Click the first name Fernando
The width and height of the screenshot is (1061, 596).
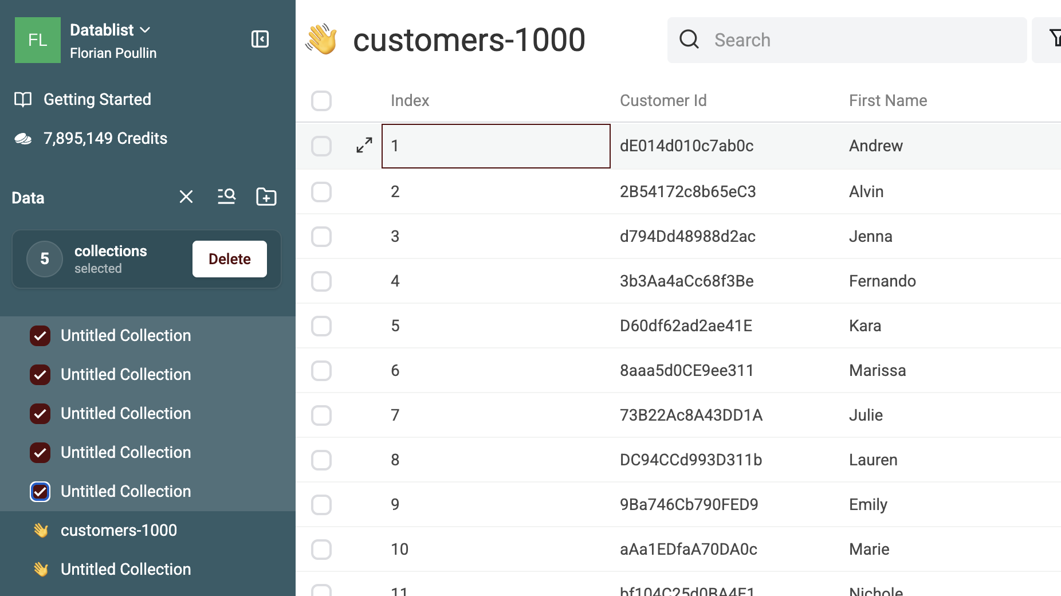(882, 281)
